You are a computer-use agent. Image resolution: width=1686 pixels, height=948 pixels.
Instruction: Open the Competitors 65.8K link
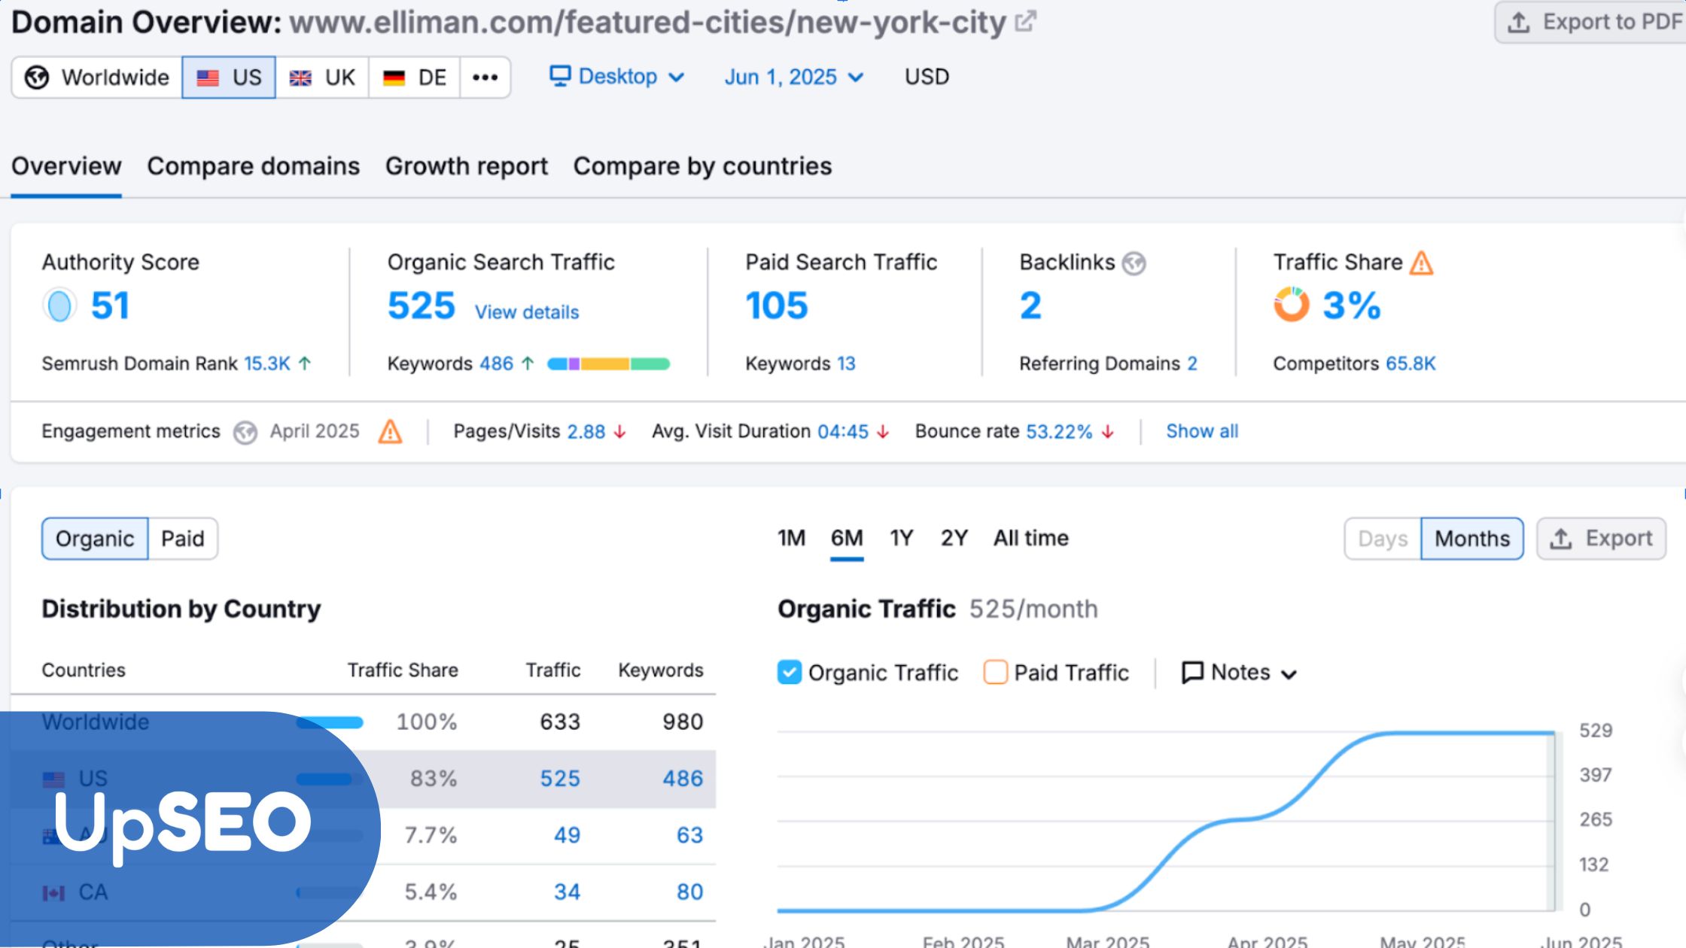pyautogui.click(x=1411, y=364)
